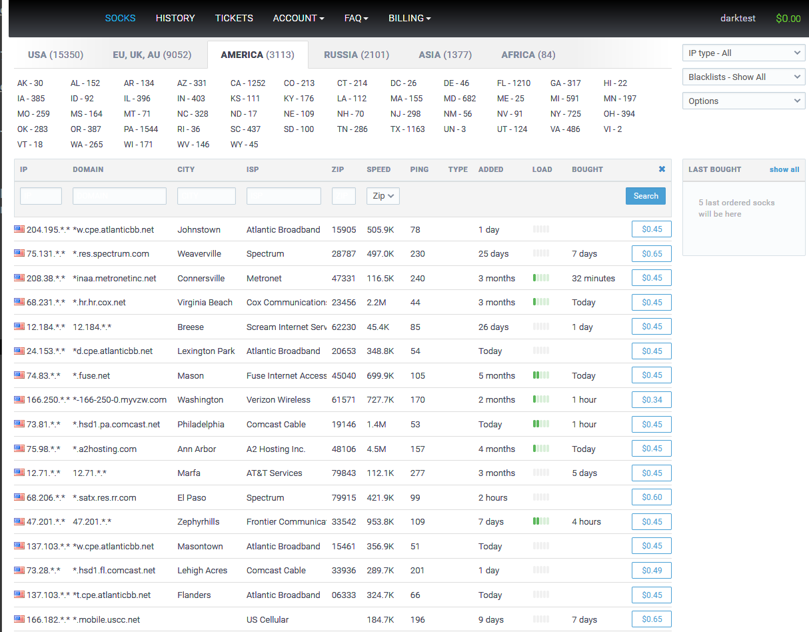The height and width of the screenshot is (632, 809).
Task: Click the US flag icon beside IP 204.195.*.*
Action: (x=18, y=229)
